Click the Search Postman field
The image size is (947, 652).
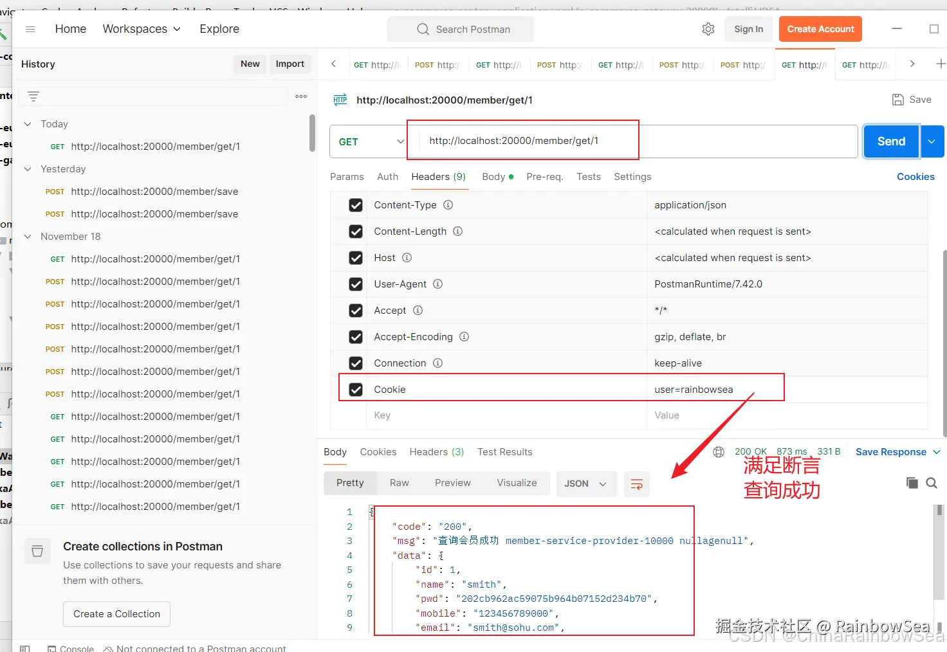click(461, 29)
